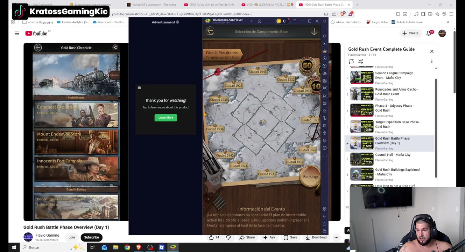Open Flavio Gaming channel avatar
Image resolution: width=465 pixels, height=252 pixels.
click(28, 237)
